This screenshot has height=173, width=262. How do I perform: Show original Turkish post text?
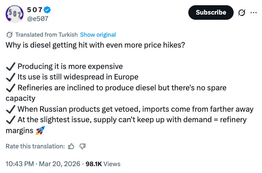coord(98,35)
